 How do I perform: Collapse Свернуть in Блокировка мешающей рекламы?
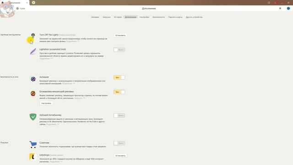(80, 98)
